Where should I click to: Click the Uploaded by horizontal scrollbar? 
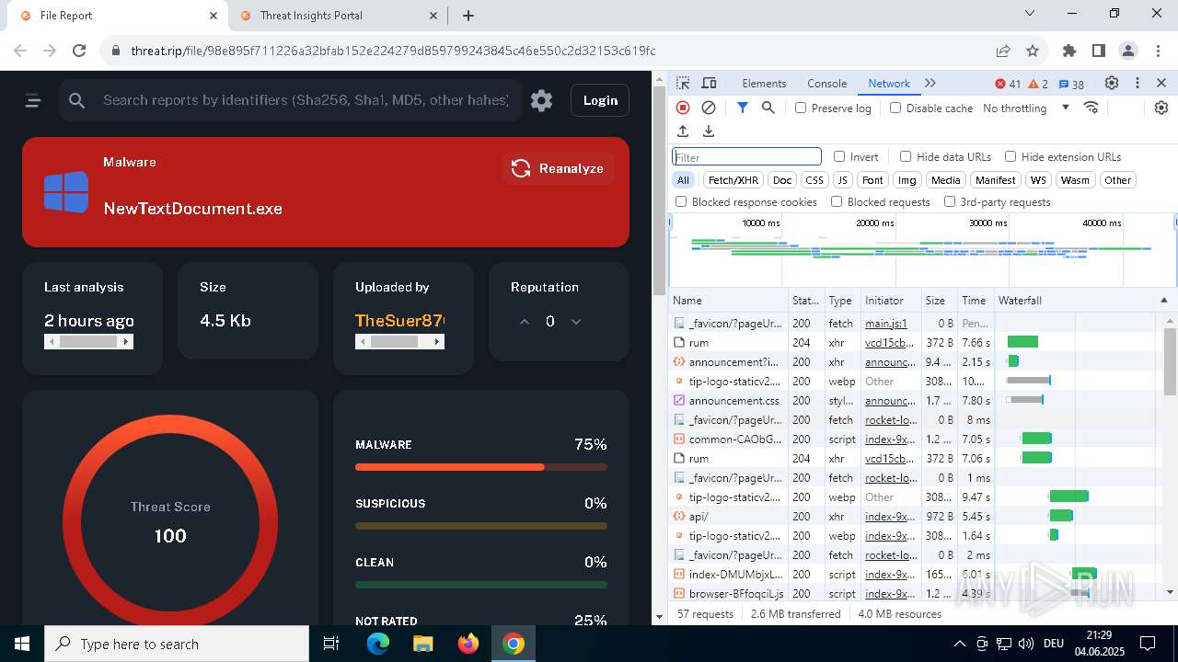(x=399, y=342)
